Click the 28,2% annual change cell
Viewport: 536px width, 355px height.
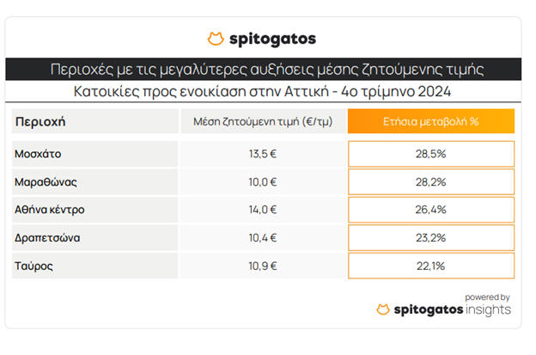430,181
